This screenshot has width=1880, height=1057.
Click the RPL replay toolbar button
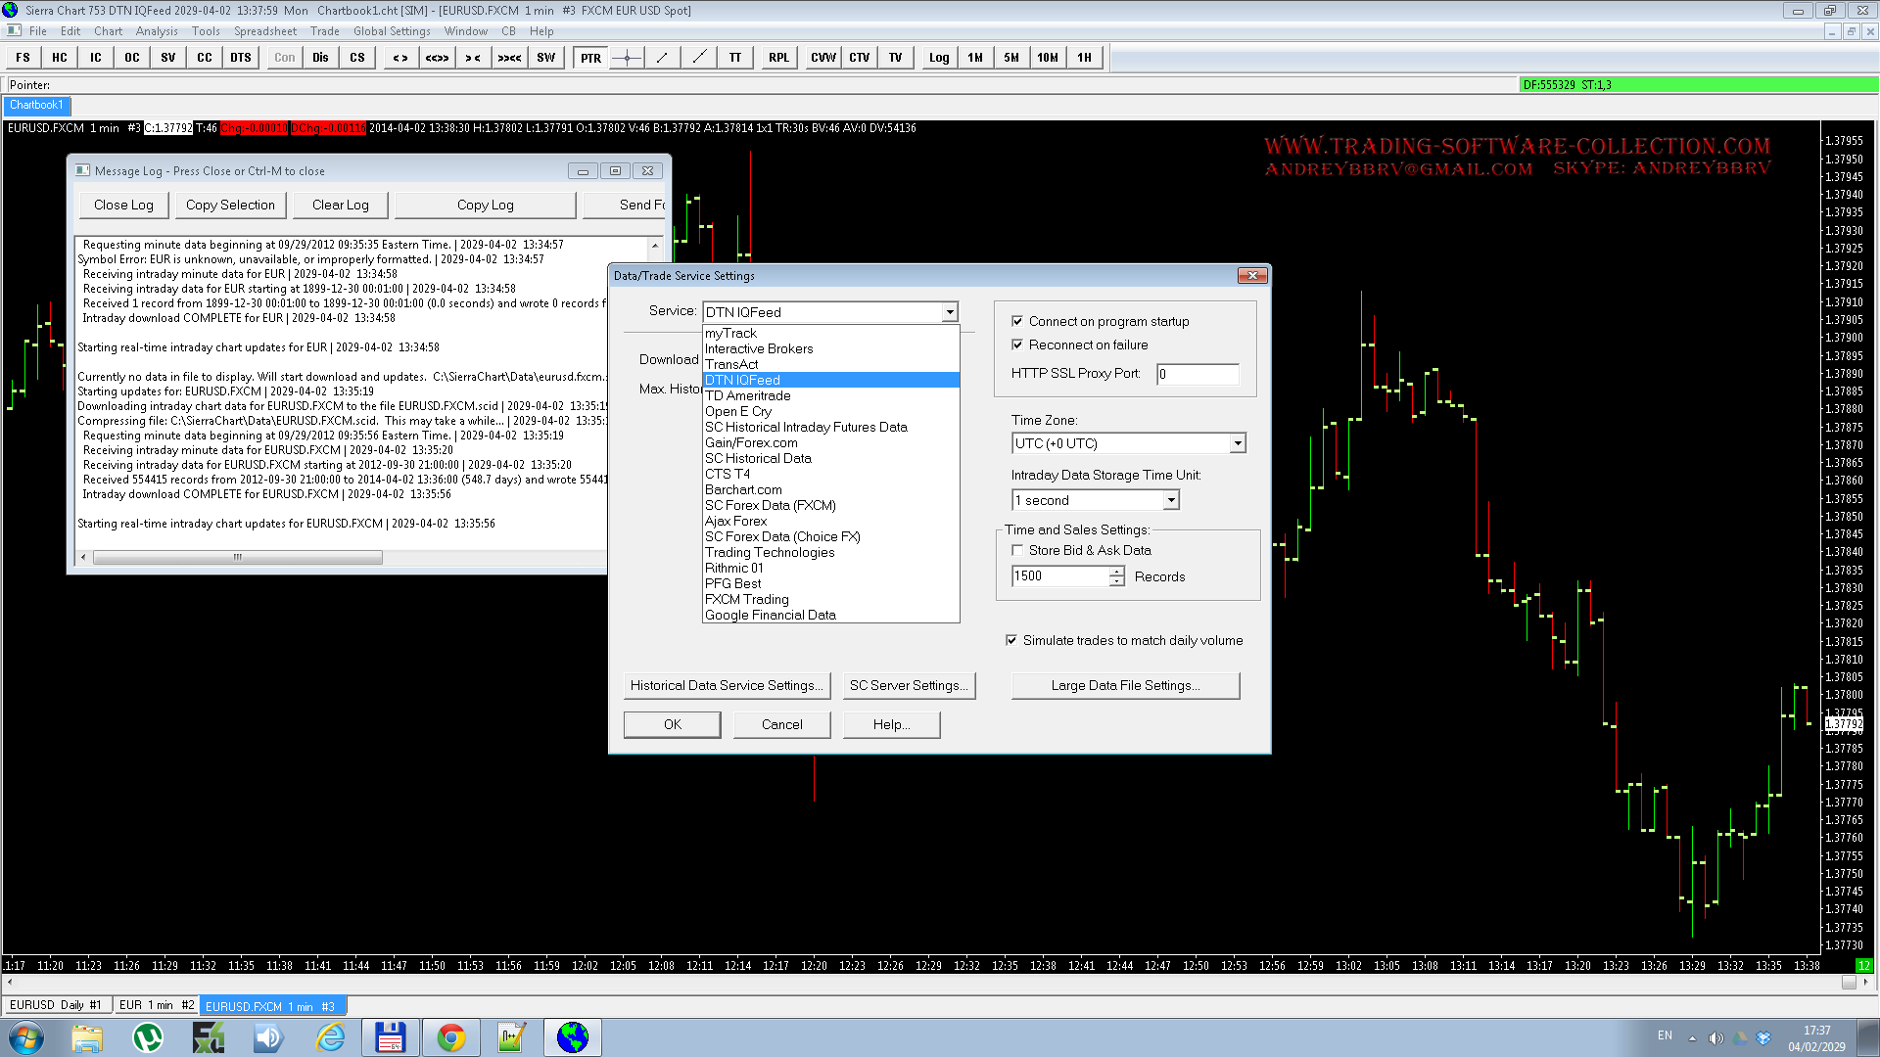(778, 58)
